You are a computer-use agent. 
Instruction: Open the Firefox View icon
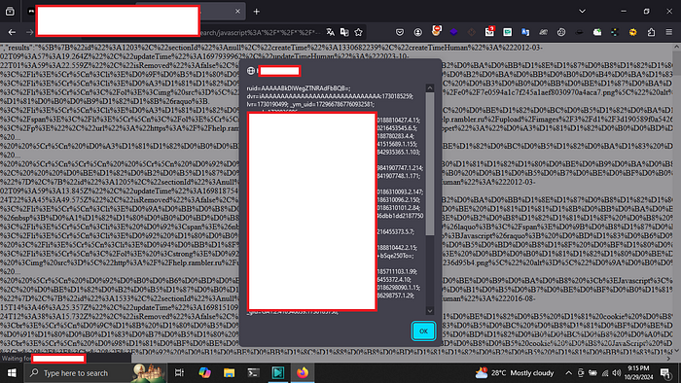[x=10, y=12]
